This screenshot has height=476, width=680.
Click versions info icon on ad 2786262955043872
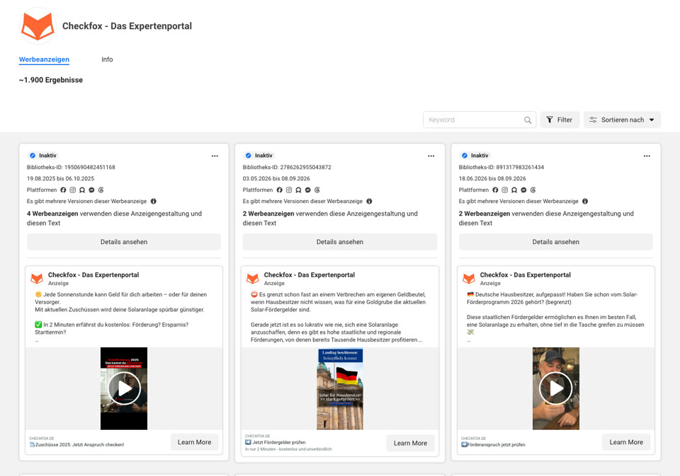pyautogui.click(x=369, y=201)
